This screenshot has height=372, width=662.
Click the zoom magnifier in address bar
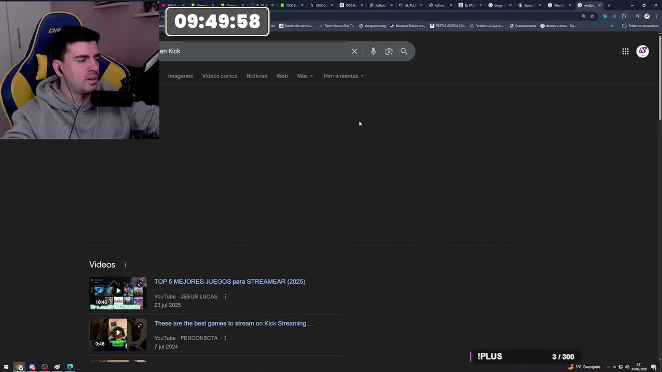pyautogui.click(x=583, y=16)
